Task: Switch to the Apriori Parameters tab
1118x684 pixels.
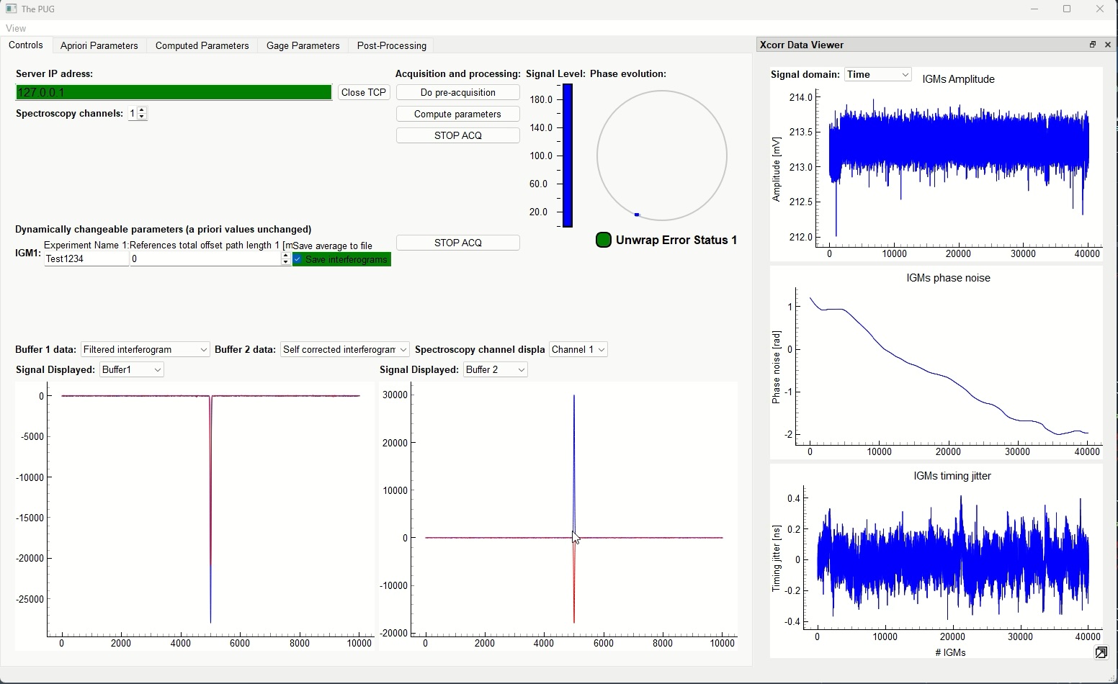Action: (99, 45)
